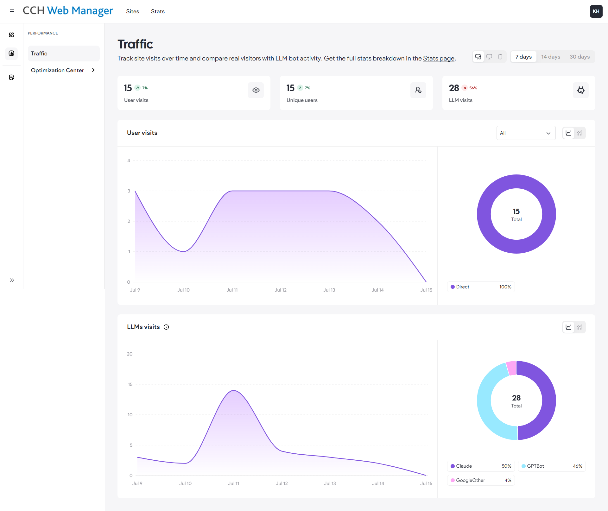Click the info icon beside LLMs visits

click(x=166, y=327)
